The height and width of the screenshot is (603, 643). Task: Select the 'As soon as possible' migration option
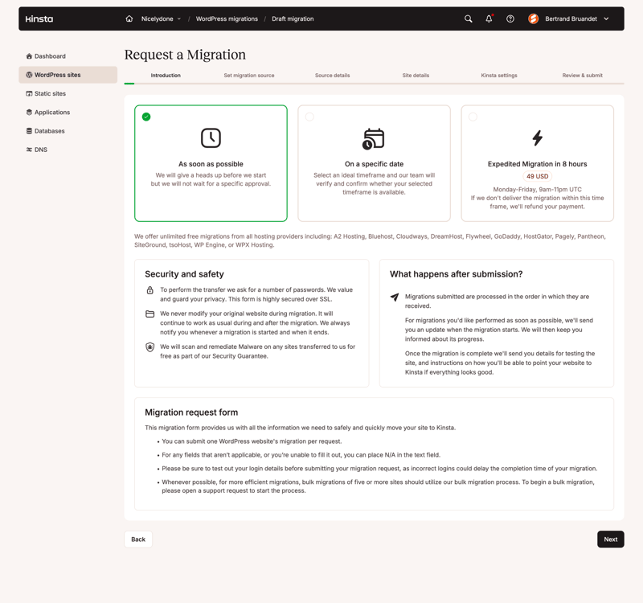pos(211,162)
